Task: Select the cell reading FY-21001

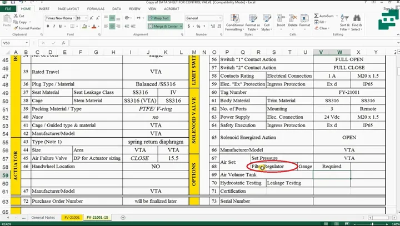Action: click(349, 92)
